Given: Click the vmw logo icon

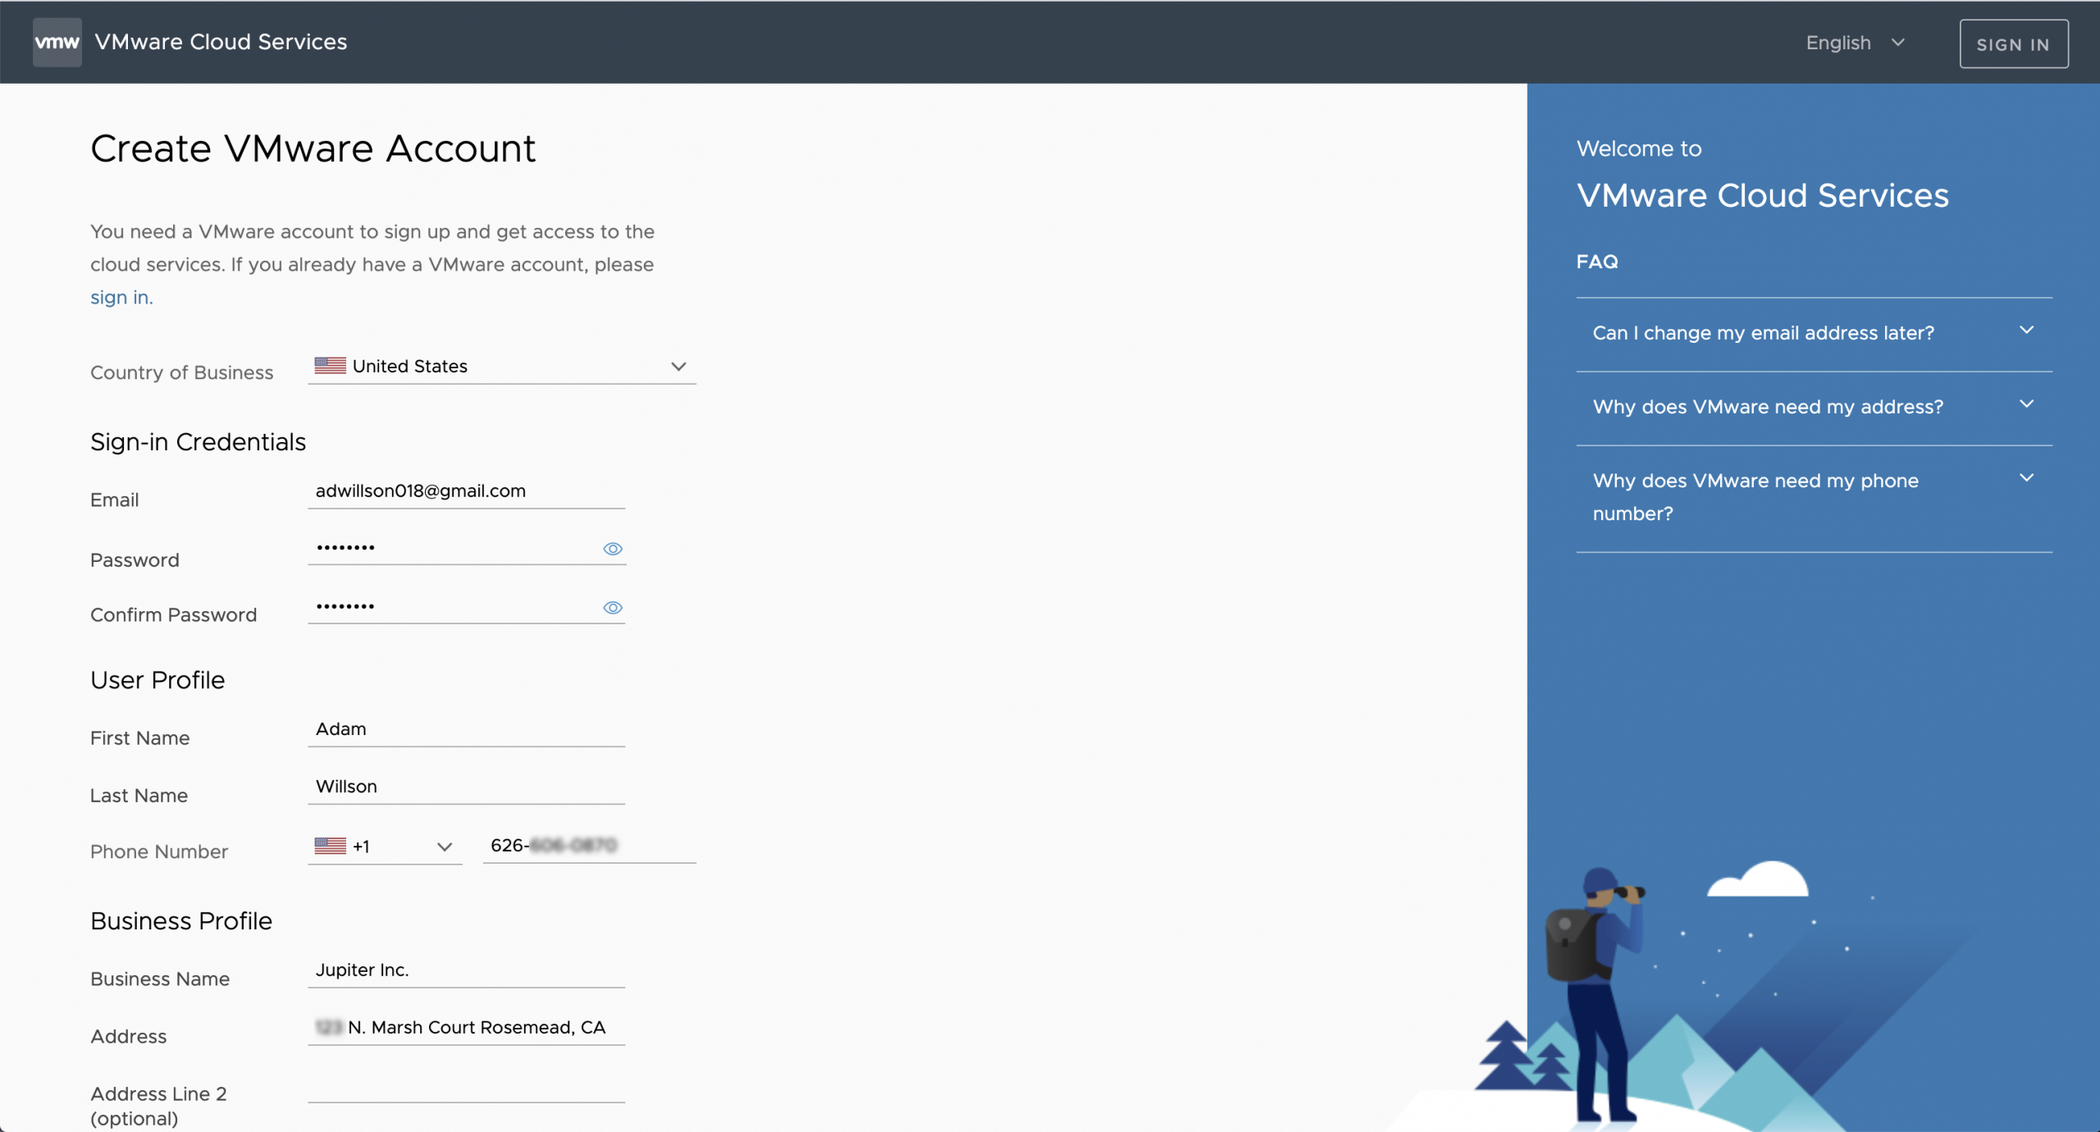Looking at the screenshot, I should click(x=57, y=42).
